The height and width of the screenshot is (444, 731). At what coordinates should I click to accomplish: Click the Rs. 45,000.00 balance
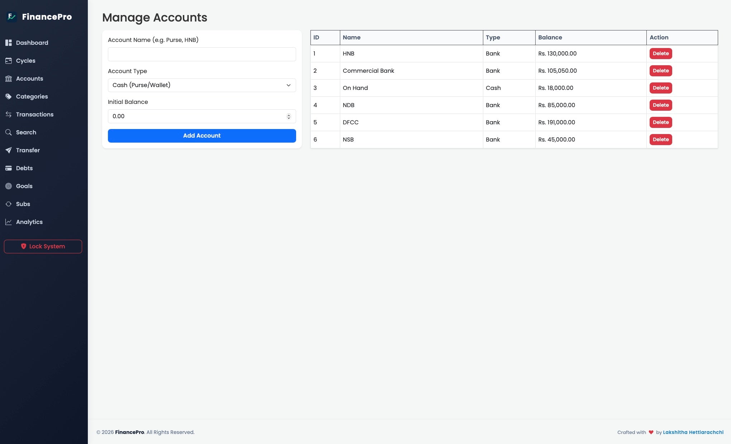(x=556, y=139)
